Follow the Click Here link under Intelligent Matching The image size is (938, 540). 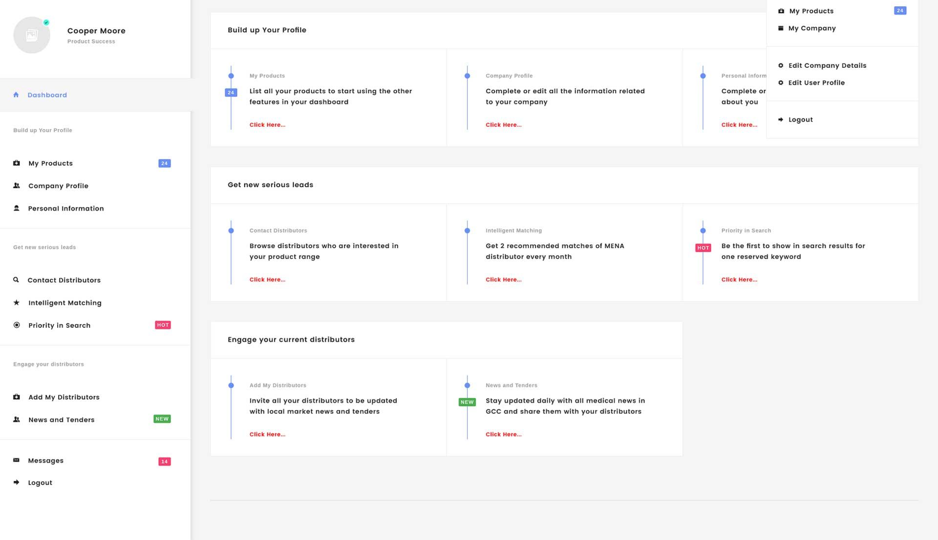click(503, 280)
